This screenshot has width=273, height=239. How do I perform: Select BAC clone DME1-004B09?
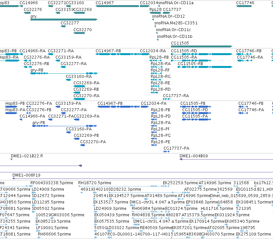click(x=194, y=156)
